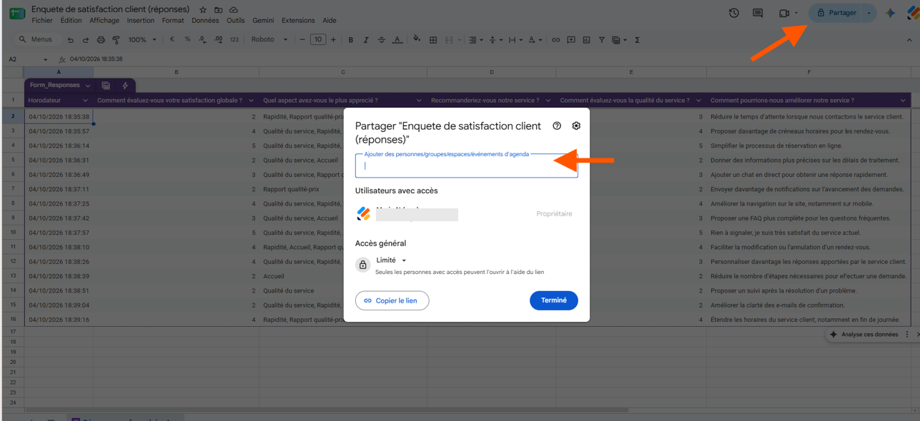This screenshot has width=920, height=421.
Task: Toggle italic formatting
Action: (x=366, y=40)
